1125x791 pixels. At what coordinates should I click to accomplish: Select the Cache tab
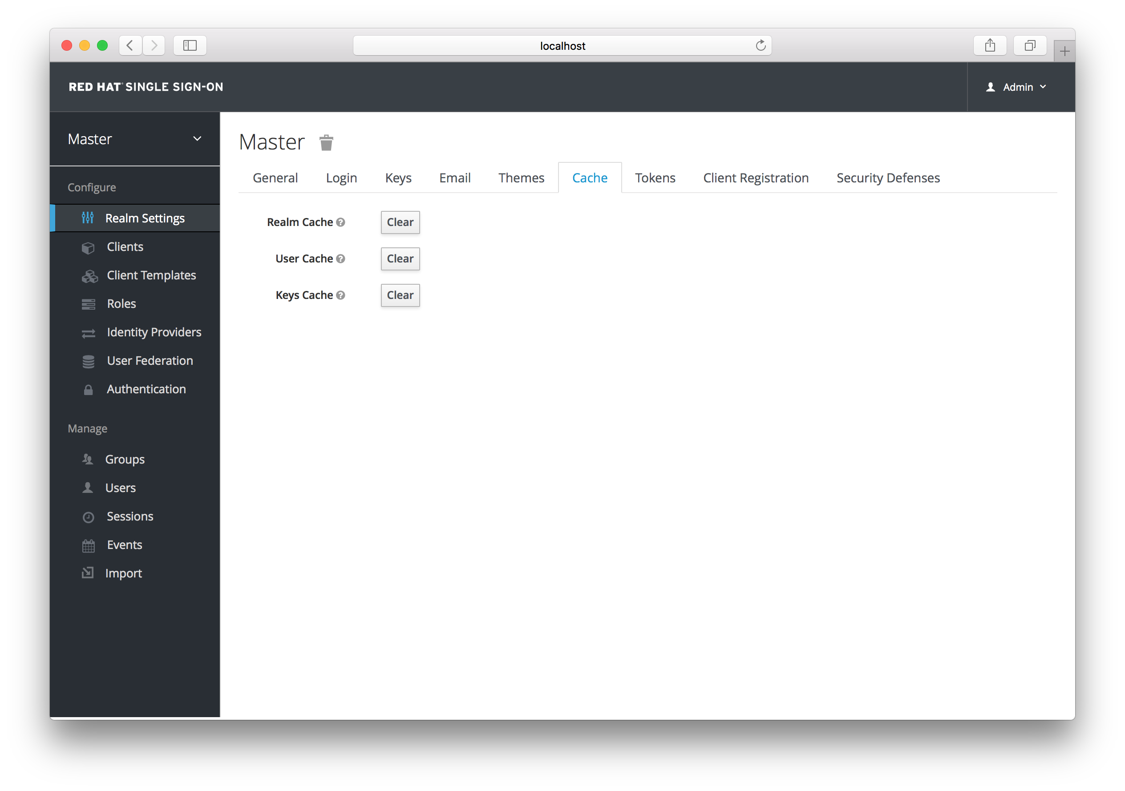point(589,177)
